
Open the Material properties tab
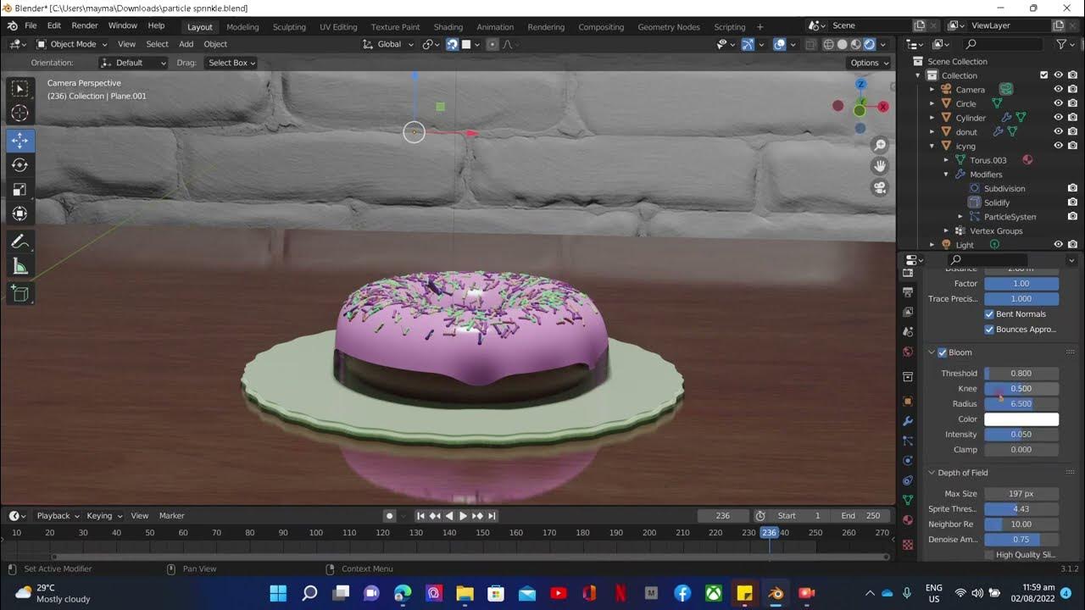point(908,519)
